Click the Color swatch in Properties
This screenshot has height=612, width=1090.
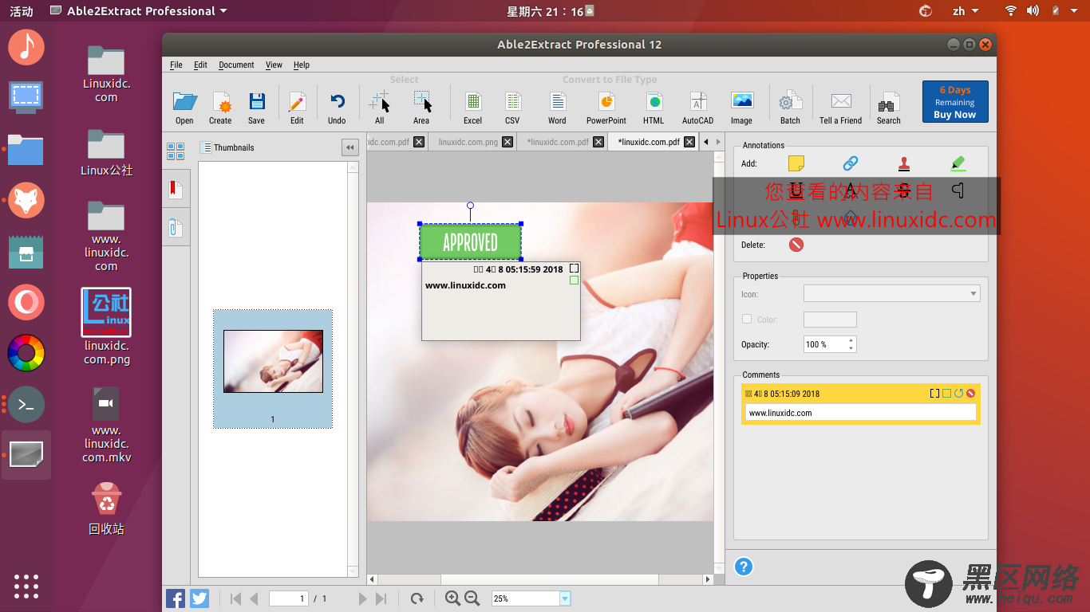point(830,320)
